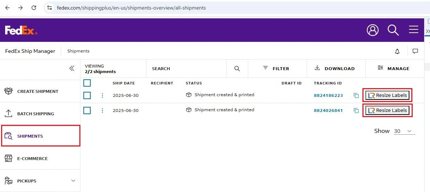Click the shipments search magnifier icon

pos(237,69)
